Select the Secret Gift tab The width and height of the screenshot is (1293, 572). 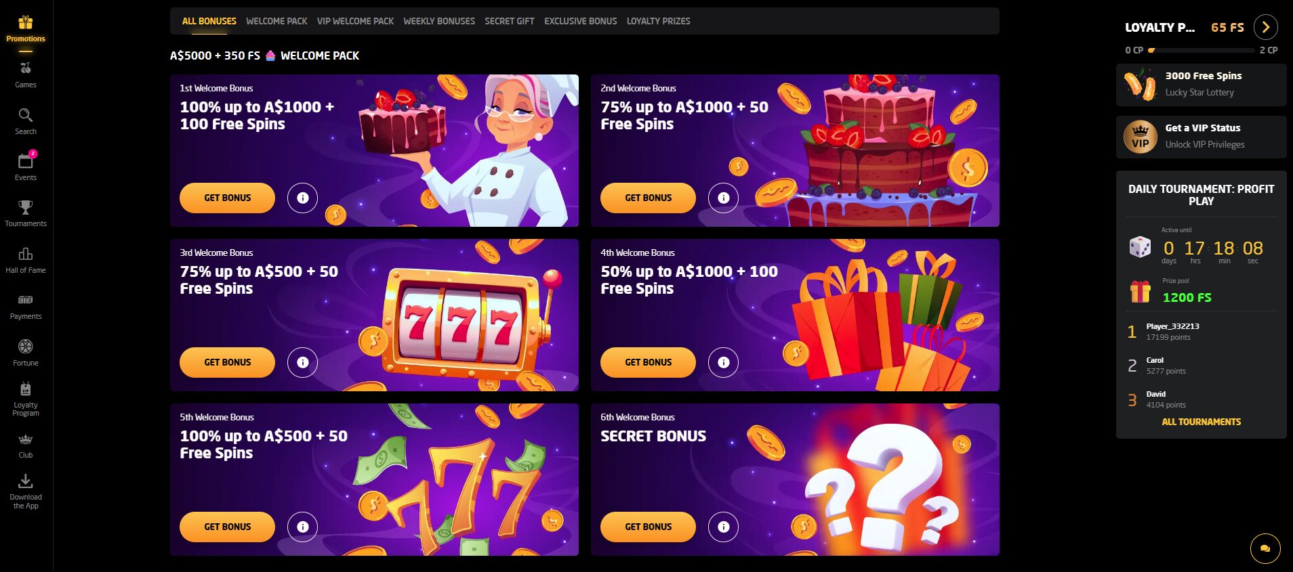pyautogui.click(x=510, y=21)
